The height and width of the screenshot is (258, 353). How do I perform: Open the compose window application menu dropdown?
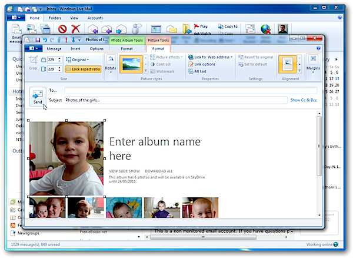point(33,48)
